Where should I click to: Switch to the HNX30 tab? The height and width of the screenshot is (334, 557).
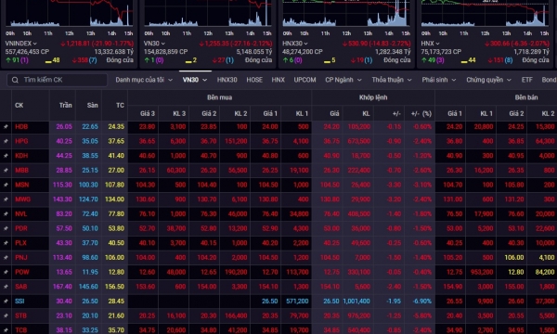[x=227, y=80]
